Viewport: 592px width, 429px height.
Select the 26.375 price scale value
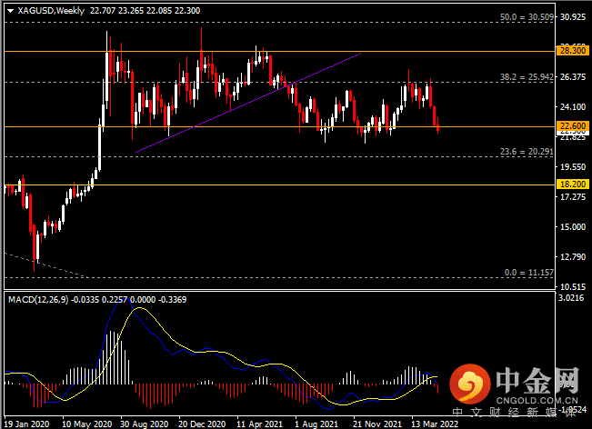[x=573, y=77]
